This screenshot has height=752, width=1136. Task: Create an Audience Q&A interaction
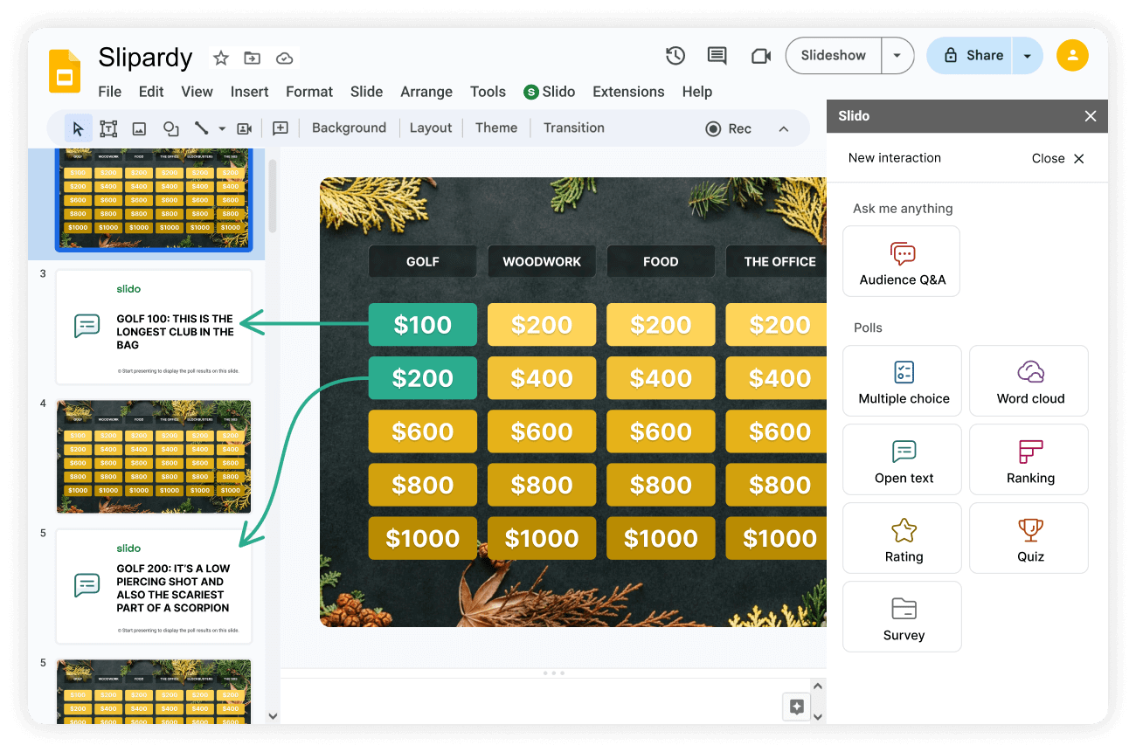(x=902, y=260)
